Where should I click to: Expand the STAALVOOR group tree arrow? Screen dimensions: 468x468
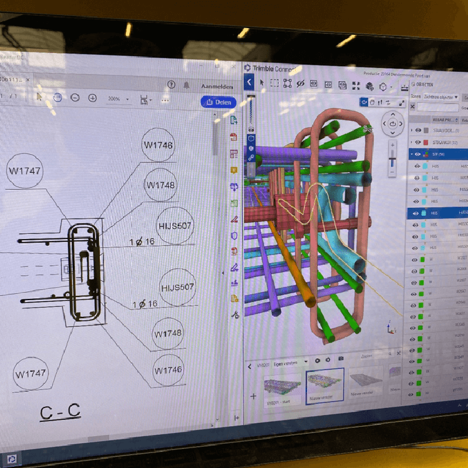(x=412, y=130)
